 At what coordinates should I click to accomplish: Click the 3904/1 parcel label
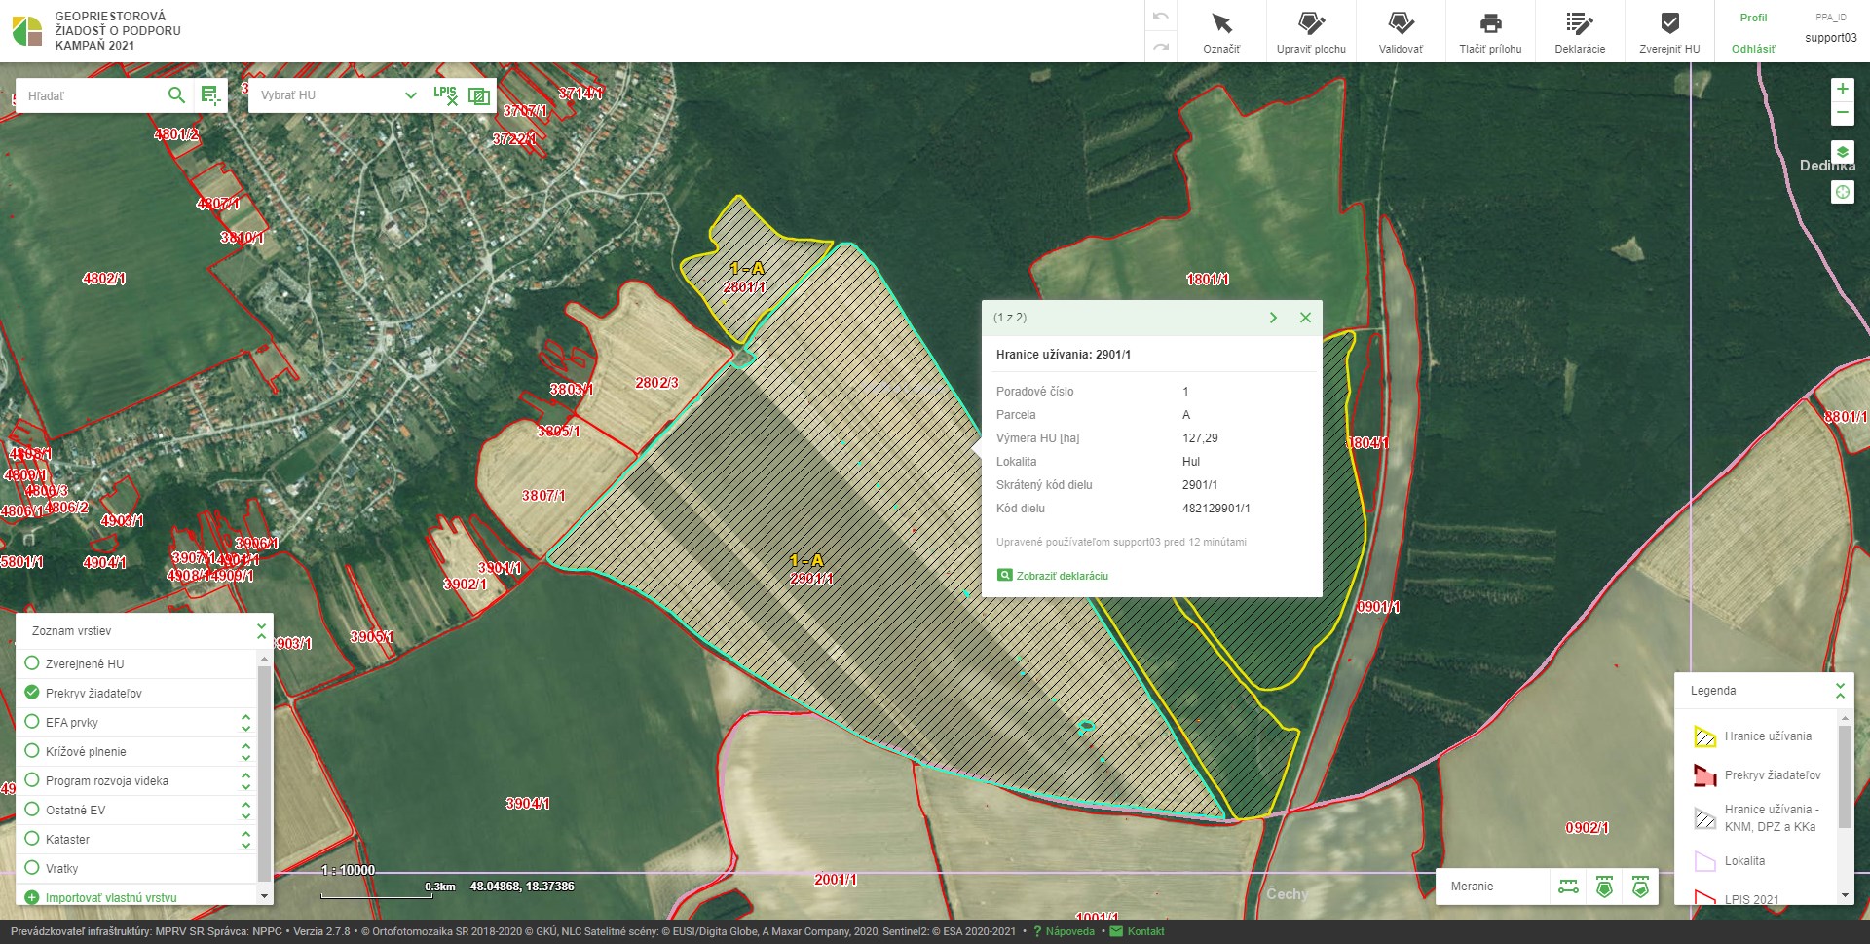pyautogui.click(x=528, y=804)
